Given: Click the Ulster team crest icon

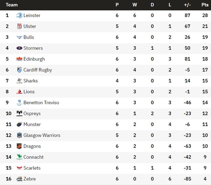Looking at the screenshot, I should point(19,26).
